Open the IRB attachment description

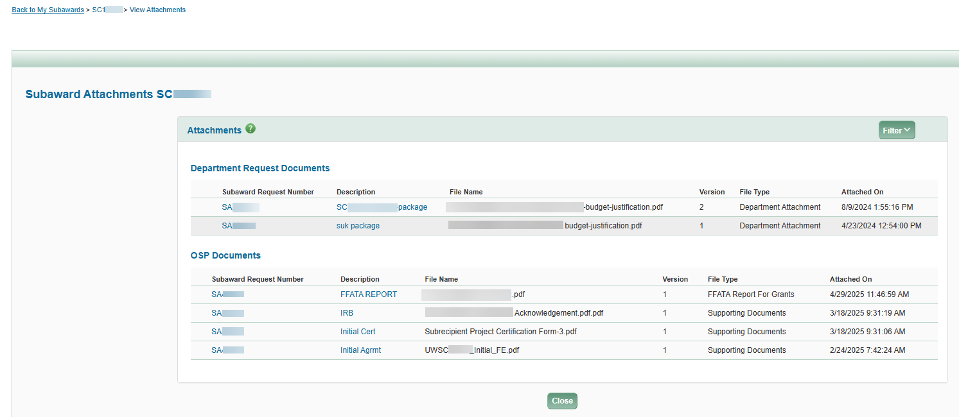[347, 312]
